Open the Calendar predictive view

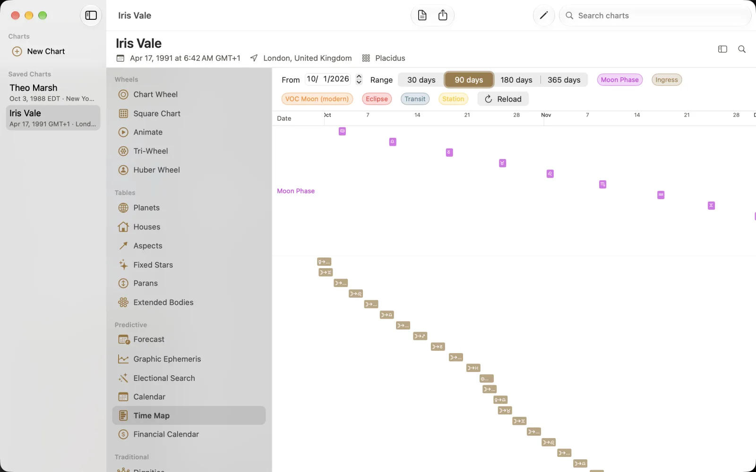[x=189, y=397]
